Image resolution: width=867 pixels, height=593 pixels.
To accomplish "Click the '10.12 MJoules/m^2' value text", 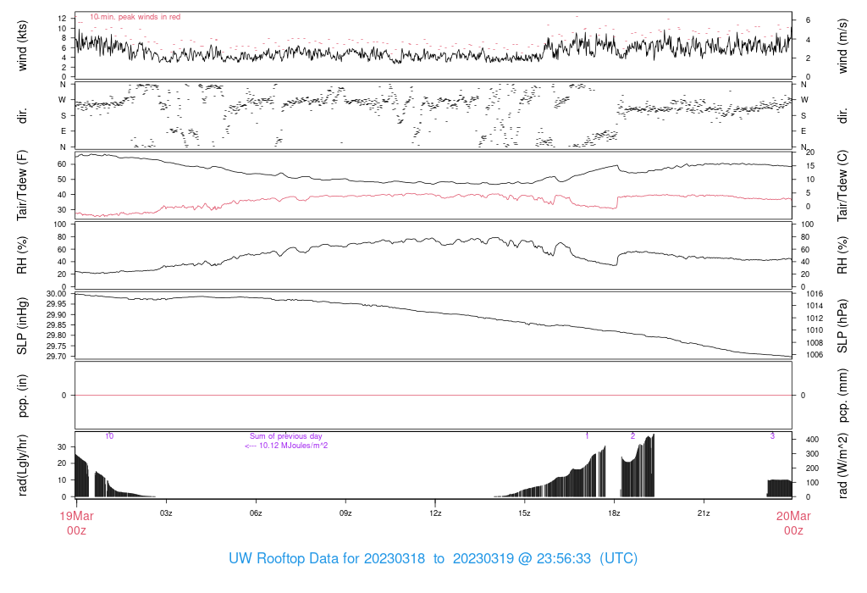I will [x=294, y=446].
